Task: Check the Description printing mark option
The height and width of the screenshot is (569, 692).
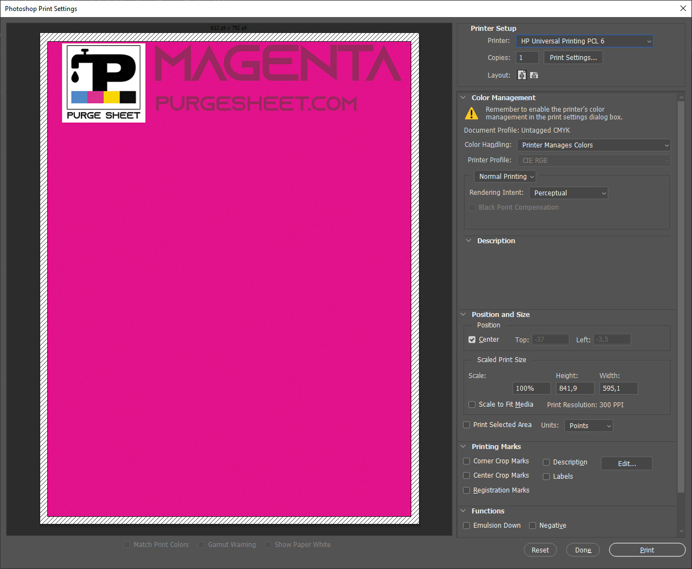Action: [546, 462]
